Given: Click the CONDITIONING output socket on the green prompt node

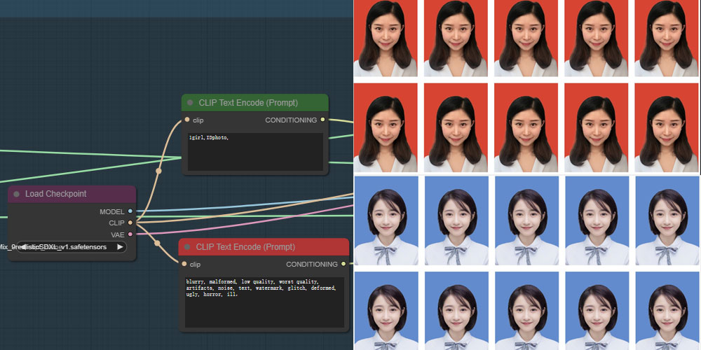Looking at the screenshot, I should tap(322, 120).
